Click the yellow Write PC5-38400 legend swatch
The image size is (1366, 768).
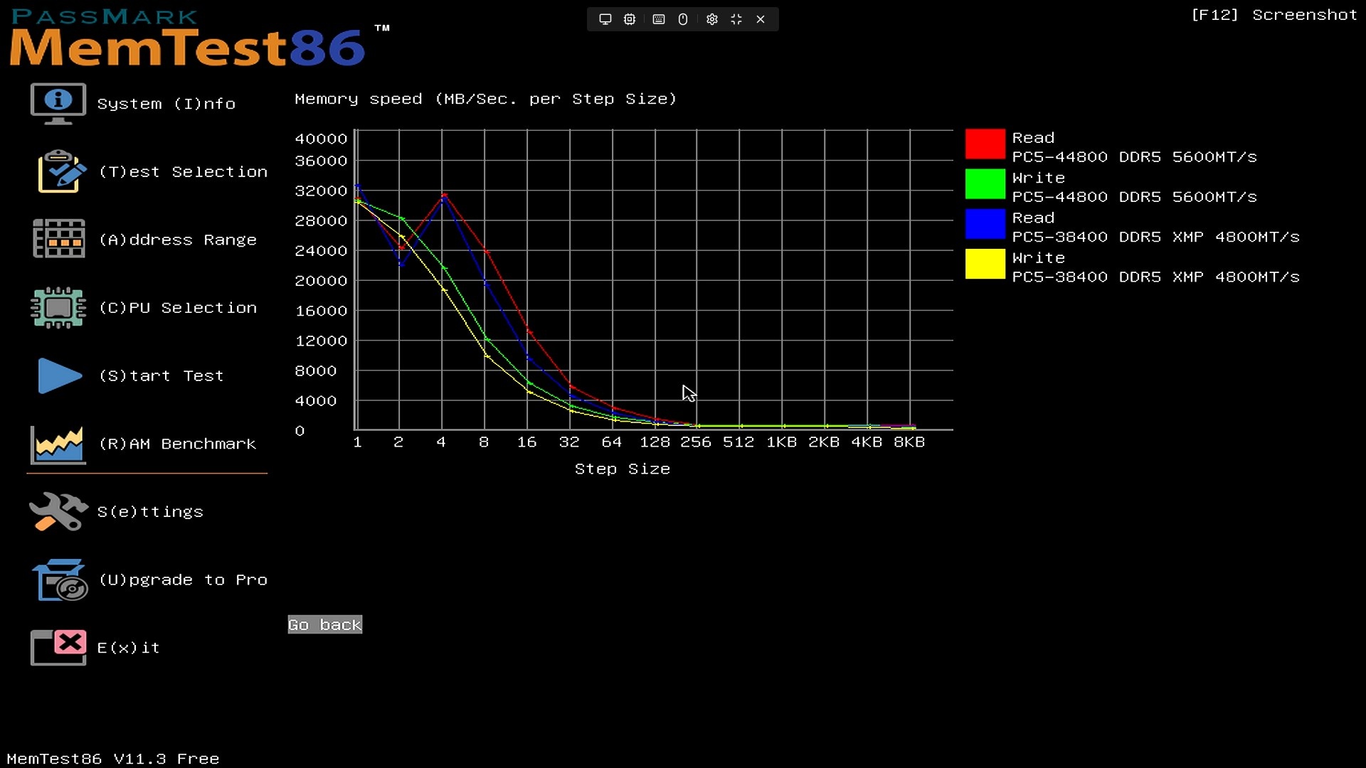pos(985,264)
